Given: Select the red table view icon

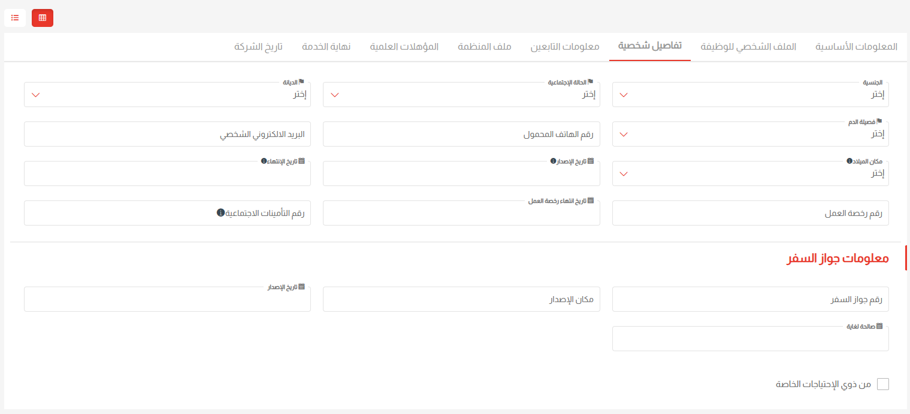Looking at the screenshot, I should pyautogui.click(x=42, y=17).
